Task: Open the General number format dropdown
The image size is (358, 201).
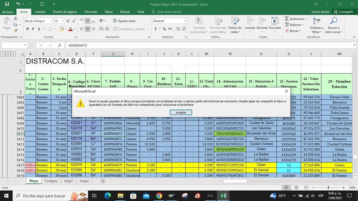Action: (185, 21)
